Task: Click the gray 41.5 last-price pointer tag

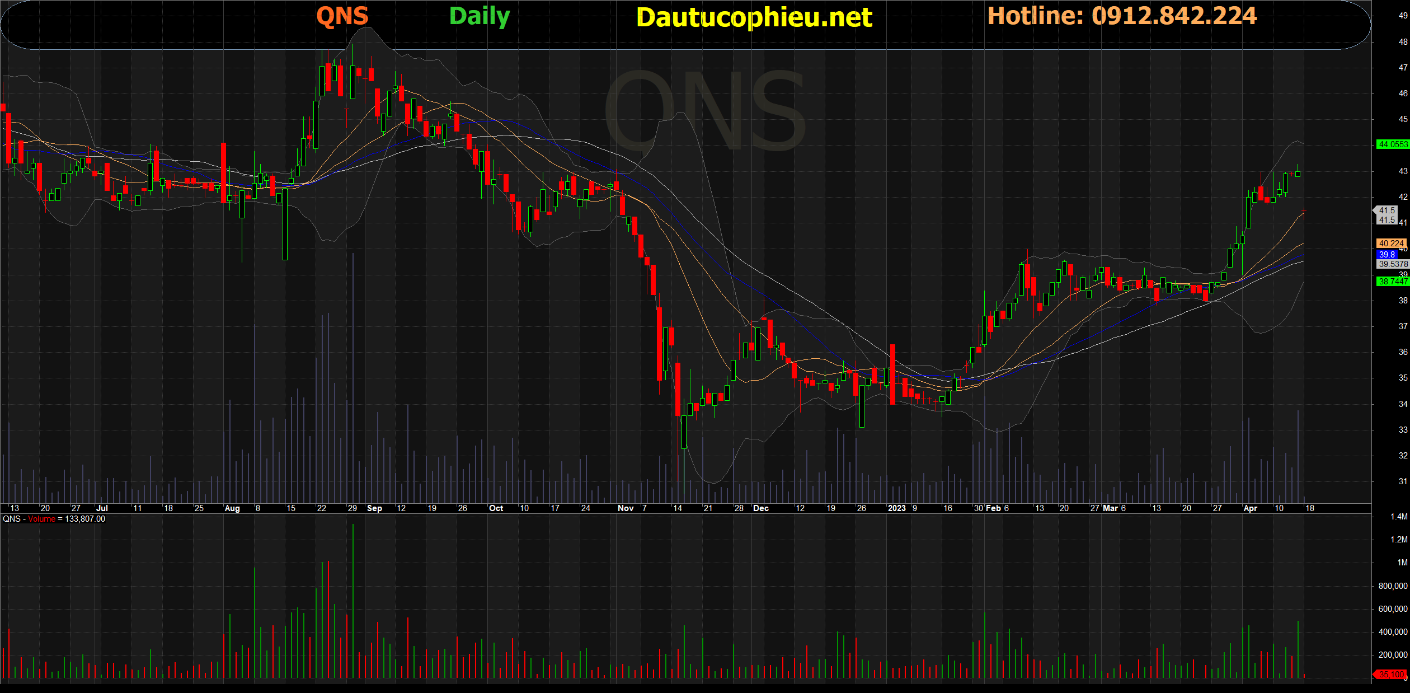Action: (1386, 210)
